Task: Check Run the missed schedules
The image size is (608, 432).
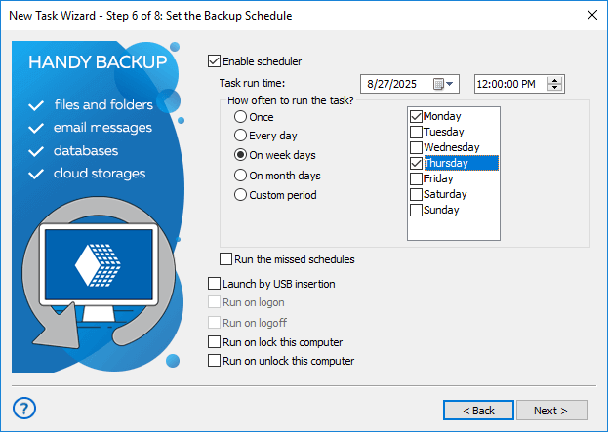Action: (226, 259)
